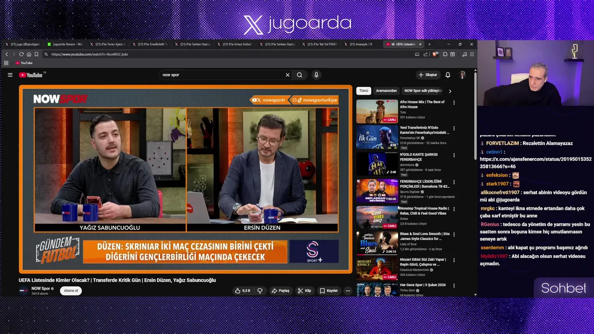The width and height of the screenshot is (594, 334).
Task: Click the Abone ol subscribe button
Action: (x=71, y=291)
